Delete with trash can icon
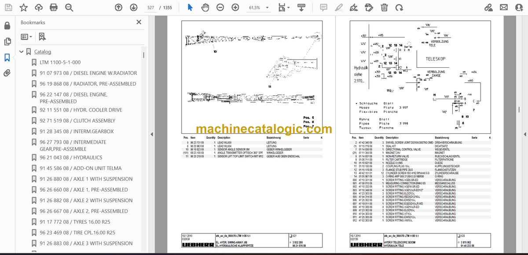 (384, 7)
